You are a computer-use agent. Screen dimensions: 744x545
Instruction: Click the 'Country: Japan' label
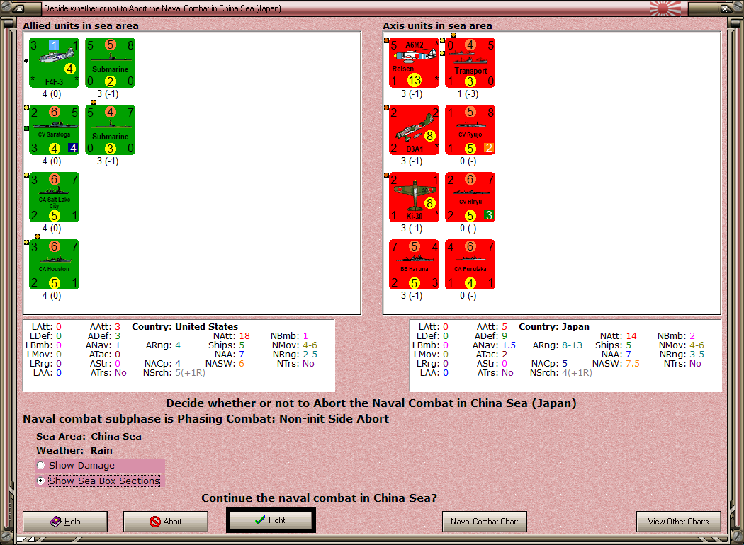tap(553, 326)
